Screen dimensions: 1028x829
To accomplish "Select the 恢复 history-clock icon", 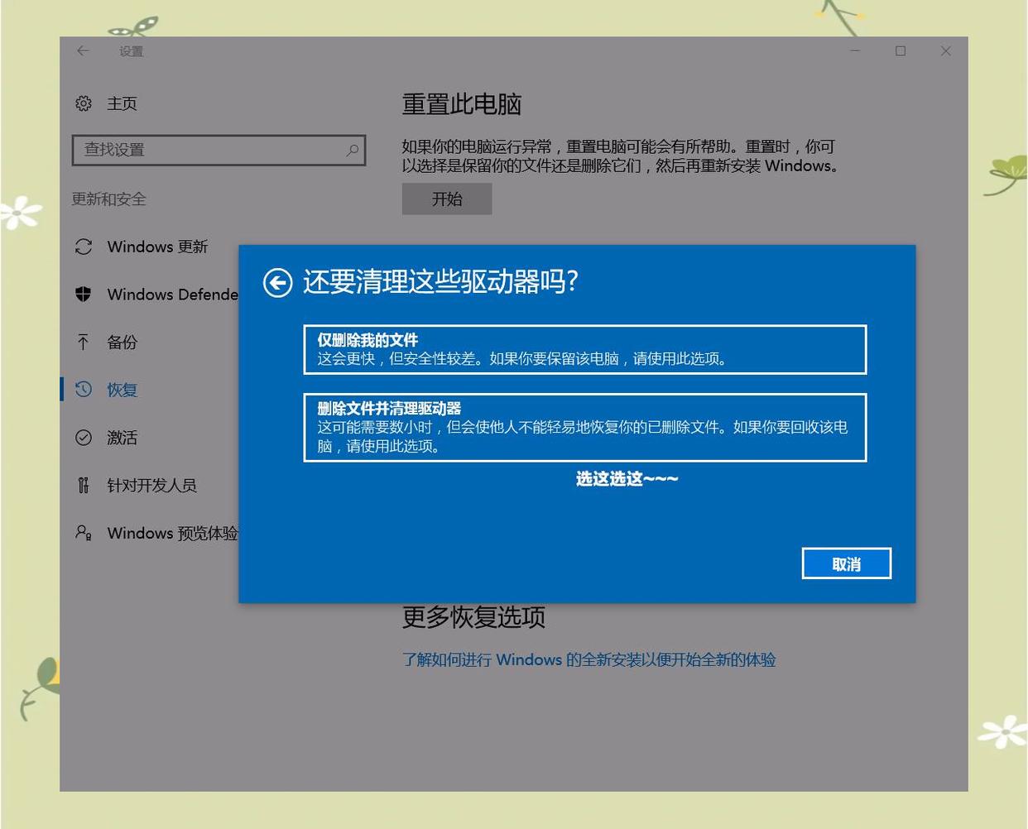I will (83, 389).
